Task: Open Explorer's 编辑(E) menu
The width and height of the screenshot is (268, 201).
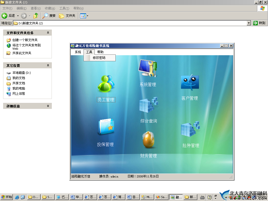Action: pos(21,8)
